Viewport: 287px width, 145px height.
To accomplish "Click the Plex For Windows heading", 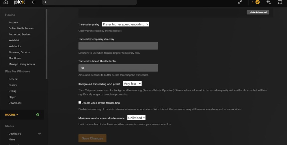I will pos(17,71).
